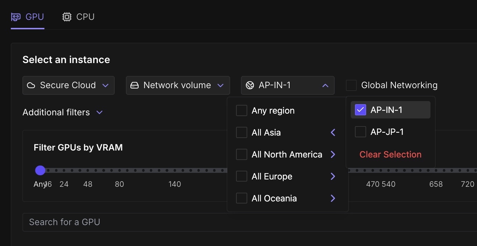This screenshot has height=246, width=477.
Task: Click the 140 VRAM tick label
Action: click(x=175, y=184)
